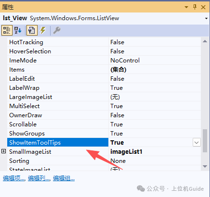This screenshot has width=210, height=197.
Task: Pin the Properties panel (auto-hide)
Action: (x=195, y=7)
